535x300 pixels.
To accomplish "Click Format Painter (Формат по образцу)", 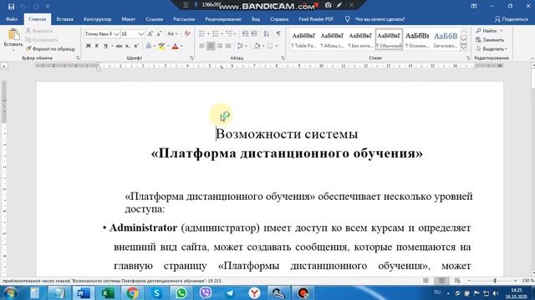I will [50, 48].
